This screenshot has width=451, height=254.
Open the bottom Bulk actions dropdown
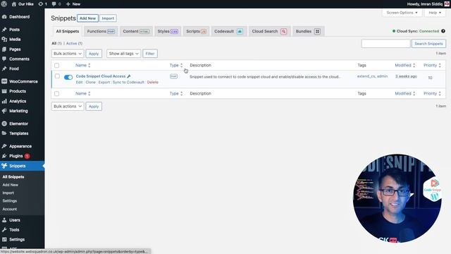(x=68, y=107)
